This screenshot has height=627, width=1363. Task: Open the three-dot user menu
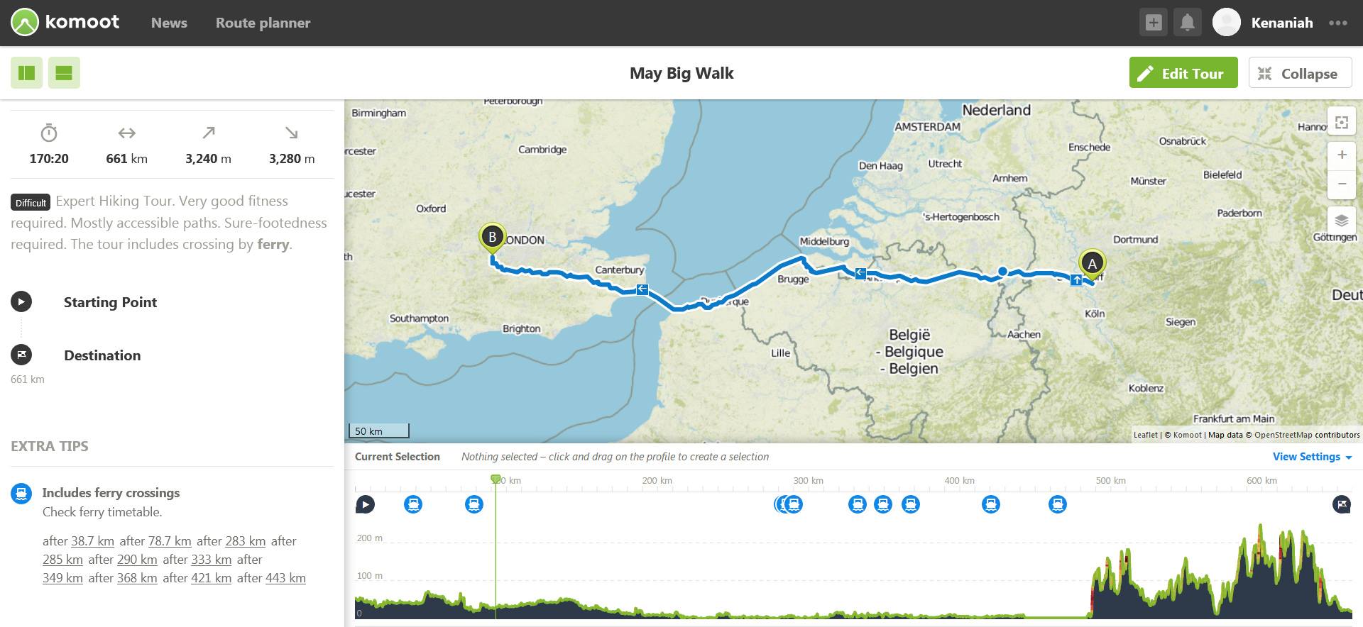[1338, 23]
